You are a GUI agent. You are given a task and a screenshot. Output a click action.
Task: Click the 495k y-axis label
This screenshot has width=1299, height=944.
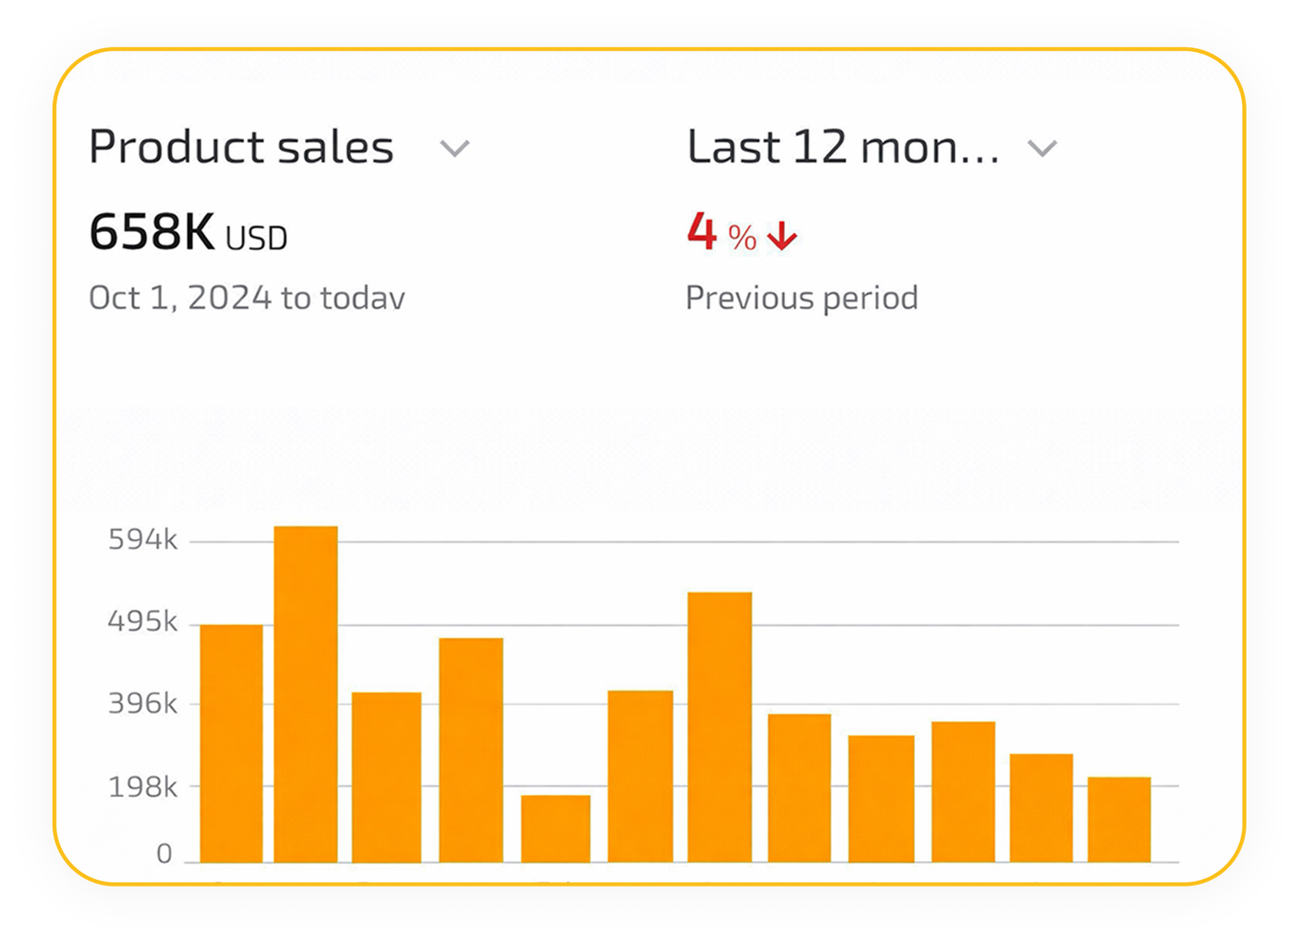coord(143,622)
